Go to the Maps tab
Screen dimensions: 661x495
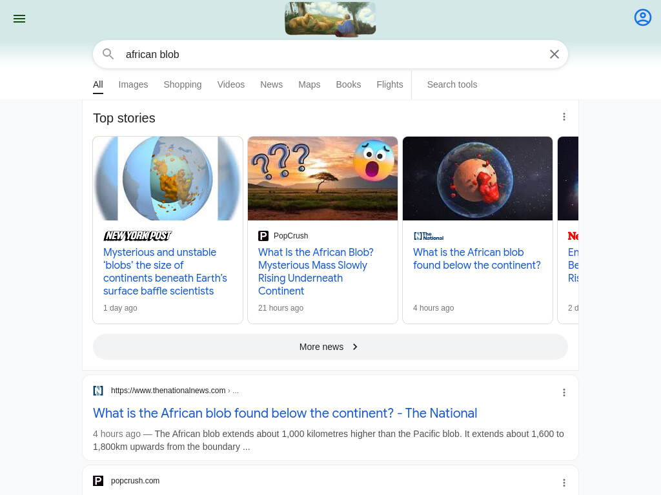tap(309, 84)
